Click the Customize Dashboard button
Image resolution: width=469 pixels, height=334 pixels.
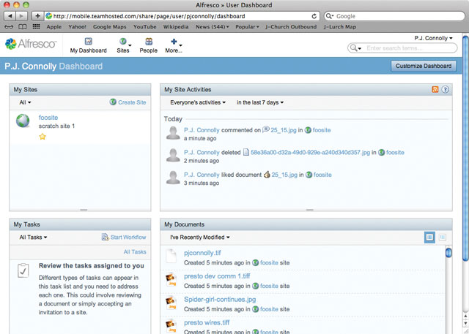click(x=424, y=66)
